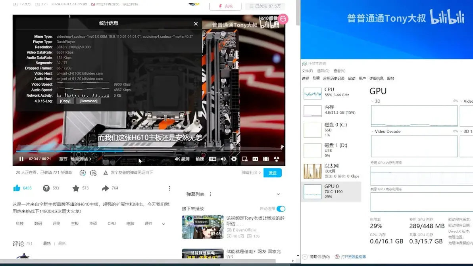This screenshot has height=266, width=473.
Task: Switch to the 应用历史记录 tab
Action: coord(334,78)
